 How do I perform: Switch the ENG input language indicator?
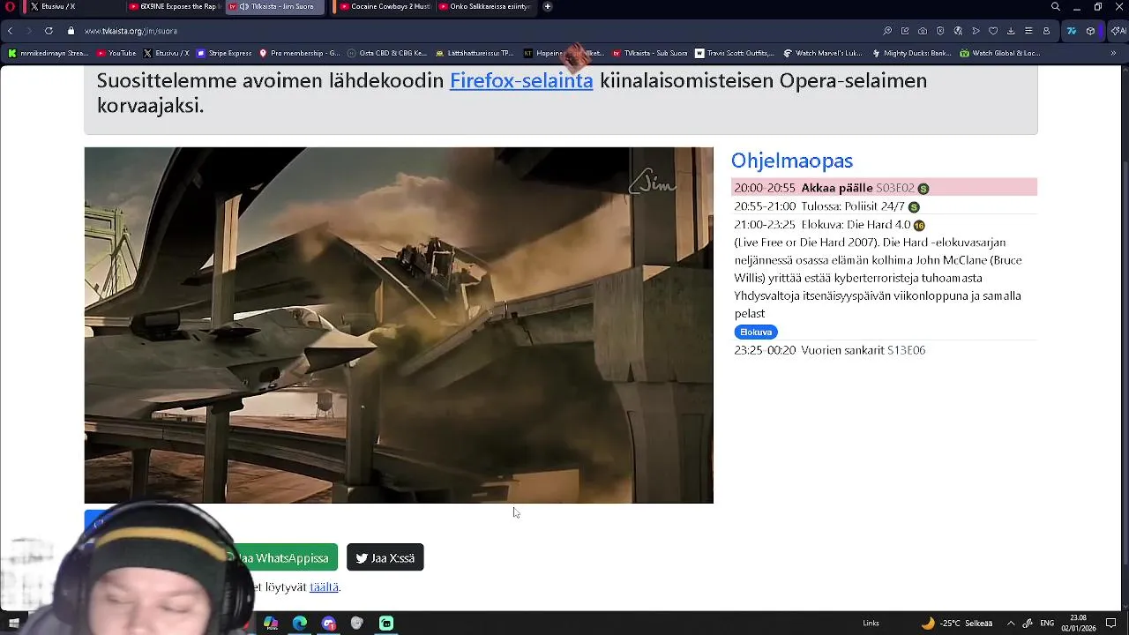click(x=1047, y=623)
